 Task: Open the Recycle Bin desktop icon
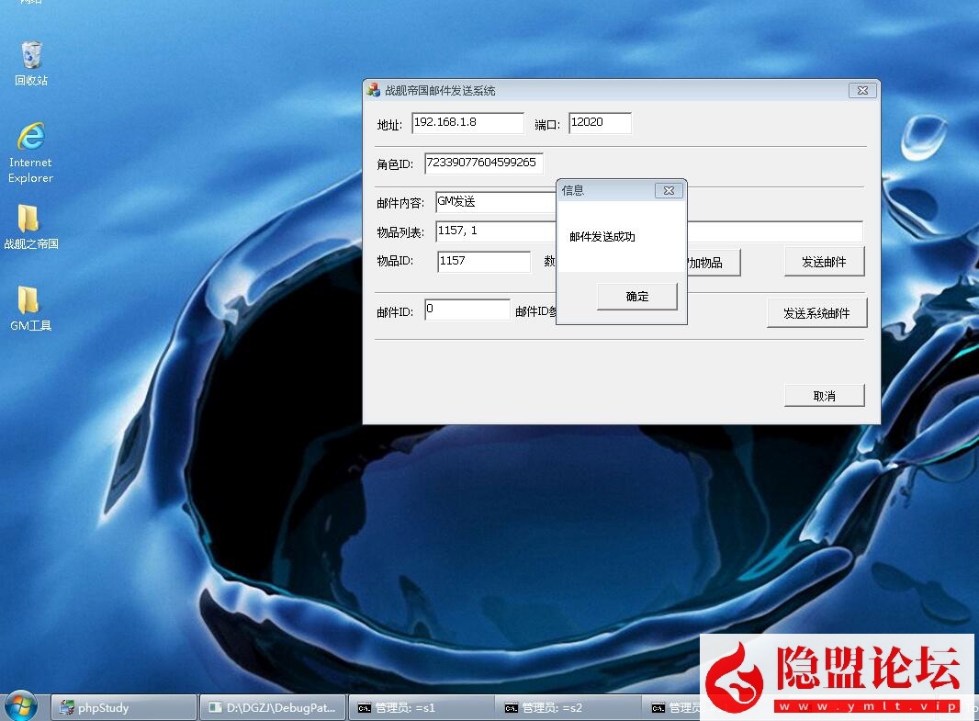31,63
